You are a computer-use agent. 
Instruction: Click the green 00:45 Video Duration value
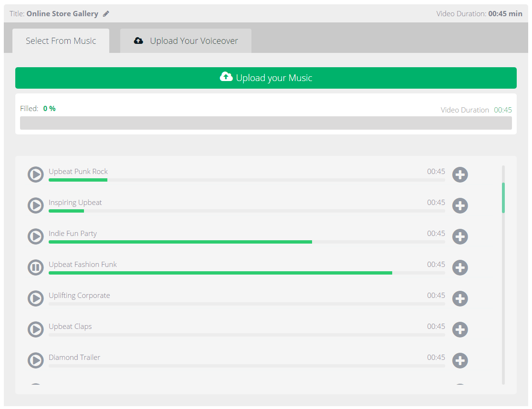[503, 110]
